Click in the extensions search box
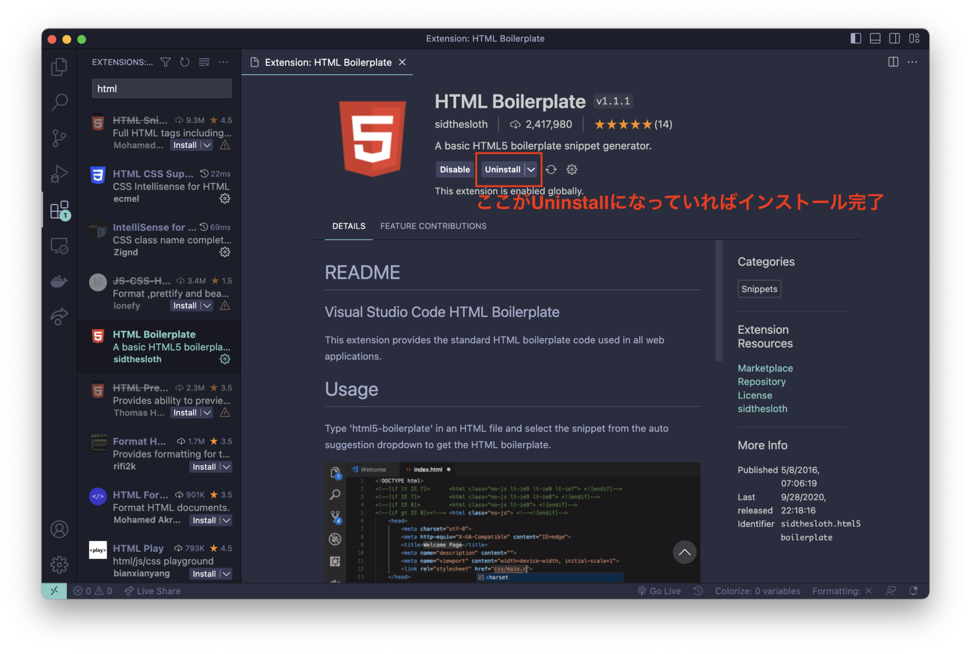Screen dimensions: 971x654 click(161, 89)
